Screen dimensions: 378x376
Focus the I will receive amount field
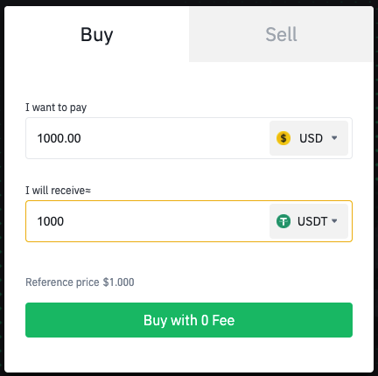point(147,221)
